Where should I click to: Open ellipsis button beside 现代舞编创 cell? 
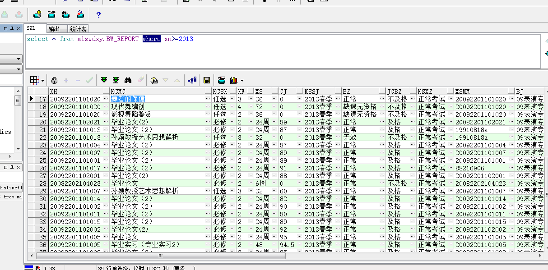click(x=208, y=107)
